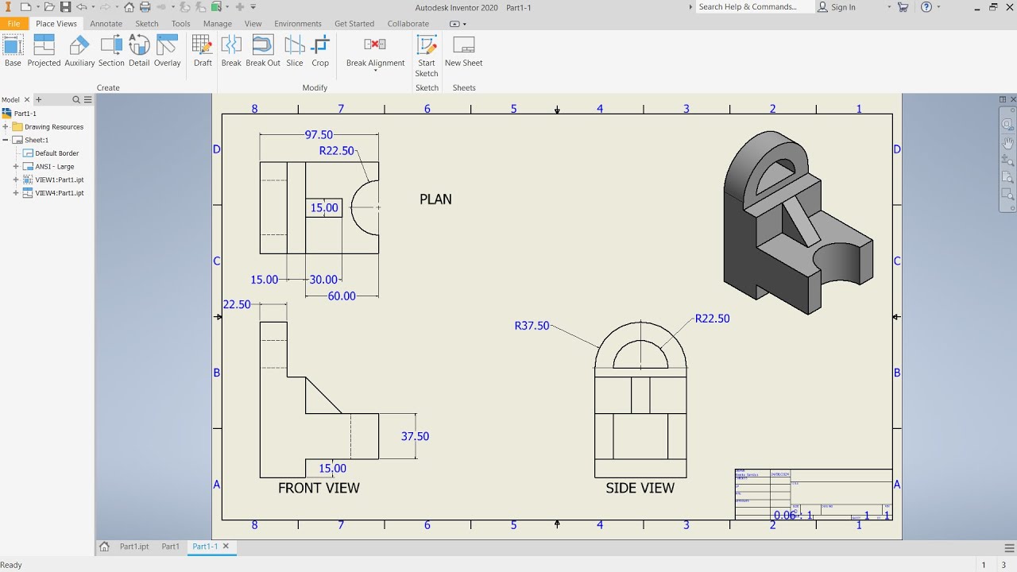Open the File menu

click(14, 24)
